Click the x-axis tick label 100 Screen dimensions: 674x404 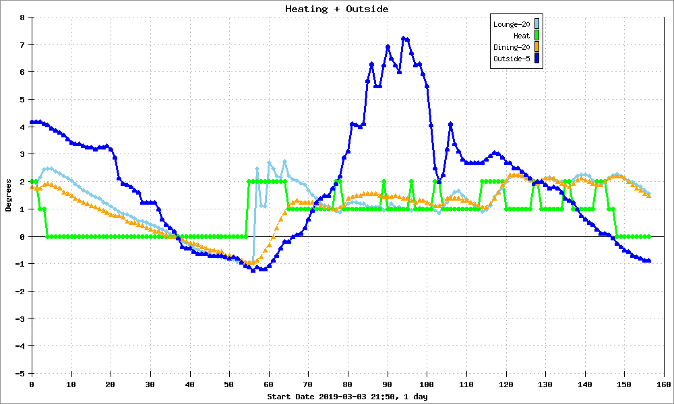[427, 384]
